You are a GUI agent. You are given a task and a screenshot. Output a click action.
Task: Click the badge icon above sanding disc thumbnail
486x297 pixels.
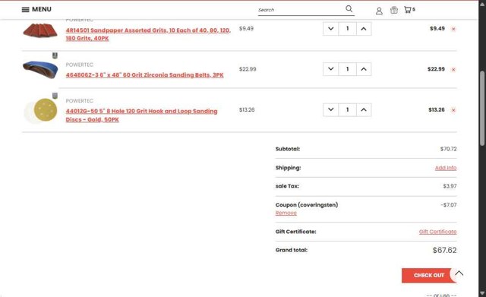pos(55,96)
